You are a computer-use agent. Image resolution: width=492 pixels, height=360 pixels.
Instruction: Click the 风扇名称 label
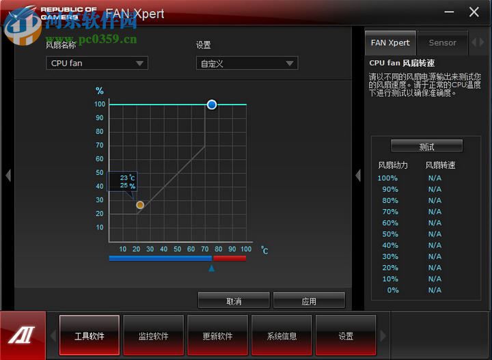(x=61, y=45)
